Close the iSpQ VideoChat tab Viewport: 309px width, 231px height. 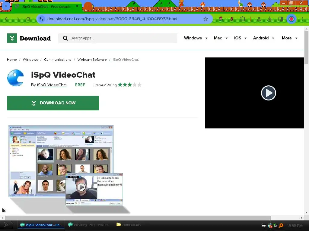pos(77,6)
